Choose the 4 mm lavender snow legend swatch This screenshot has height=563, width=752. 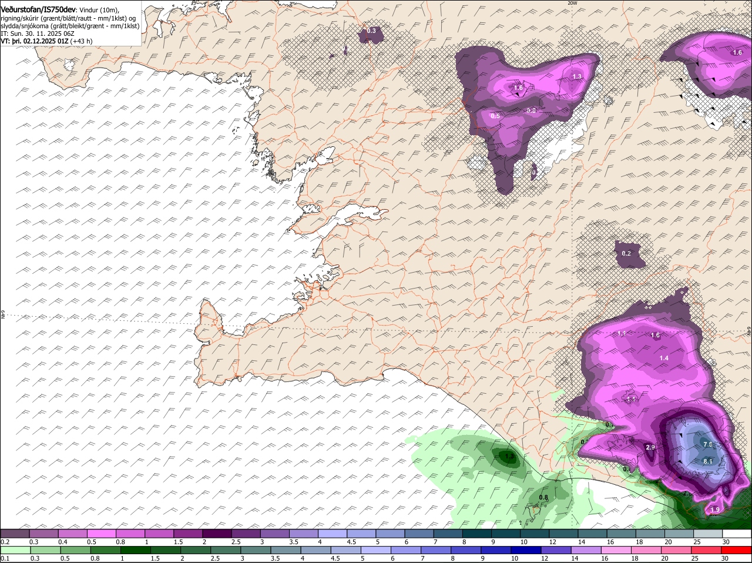(x=332, y=534)
